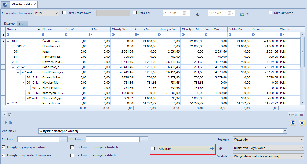The height and width of the screenshot is (164, 307).
Task: Enable the Okres cząstkowy checkbox
Action: tap(64, 13)
